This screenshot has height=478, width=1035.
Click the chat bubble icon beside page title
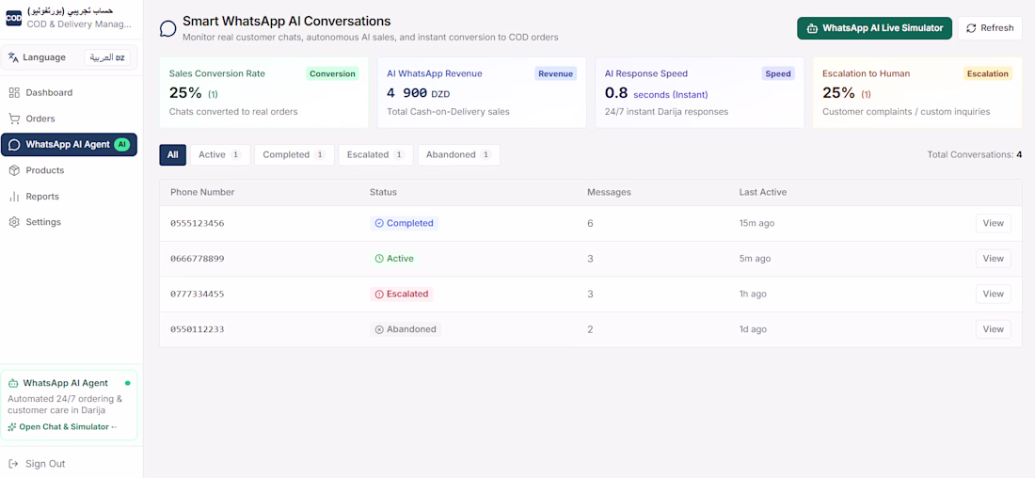168,28
